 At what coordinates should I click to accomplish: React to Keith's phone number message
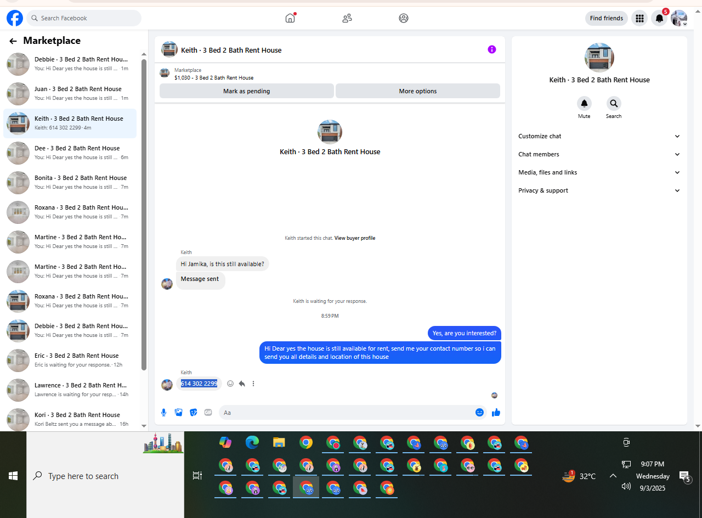coord(230,384)
